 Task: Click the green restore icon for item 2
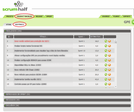(106, 41)
